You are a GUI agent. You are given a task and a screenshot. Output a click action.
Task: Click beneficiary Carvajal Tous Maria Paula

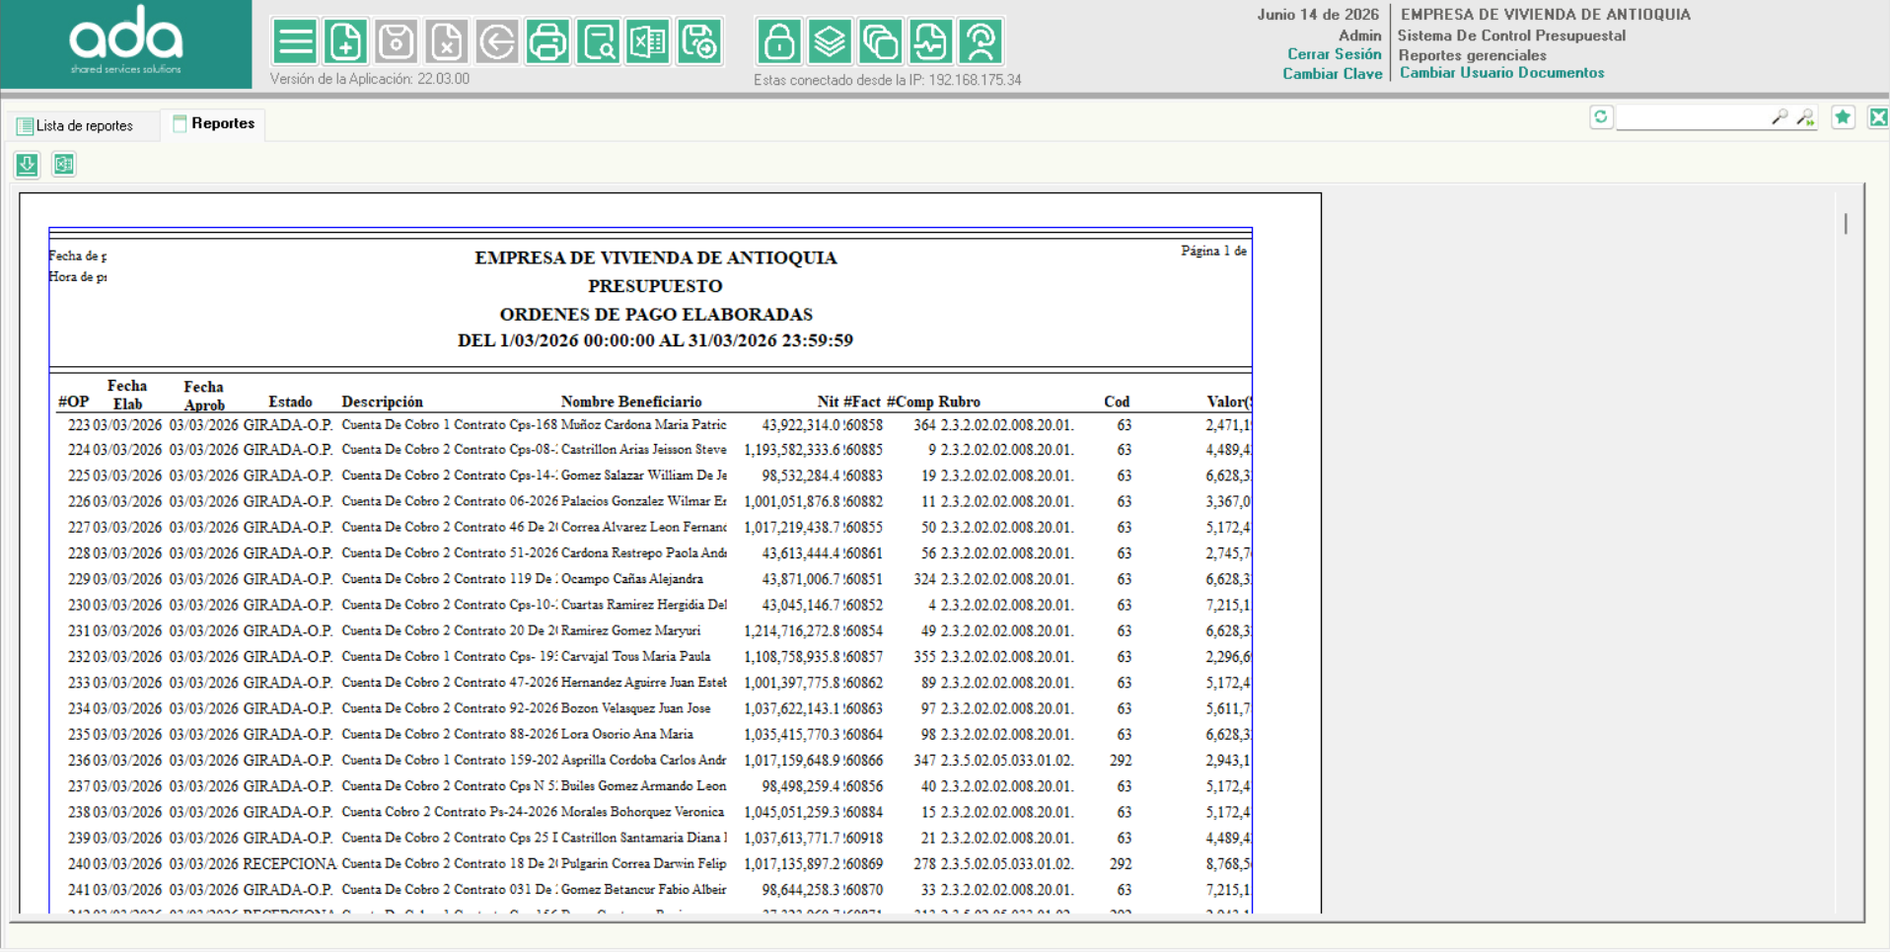point(635,656)
